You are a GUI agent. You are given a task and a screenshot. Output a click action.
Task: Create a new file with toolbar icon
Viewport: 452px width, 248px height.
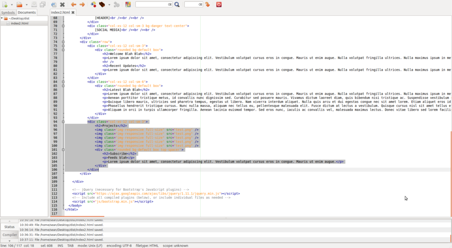click(x=5, y=4)
